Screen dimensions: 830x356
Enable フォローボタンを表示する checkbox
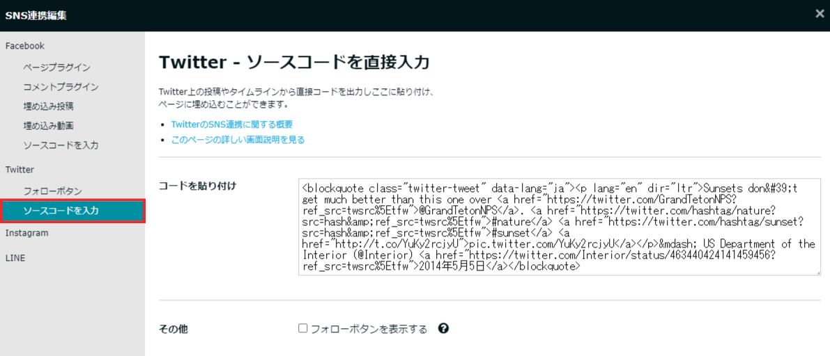302,328
